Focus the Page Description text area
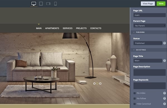167x108 pixels. pyautogui.click(x=149, y=72)
